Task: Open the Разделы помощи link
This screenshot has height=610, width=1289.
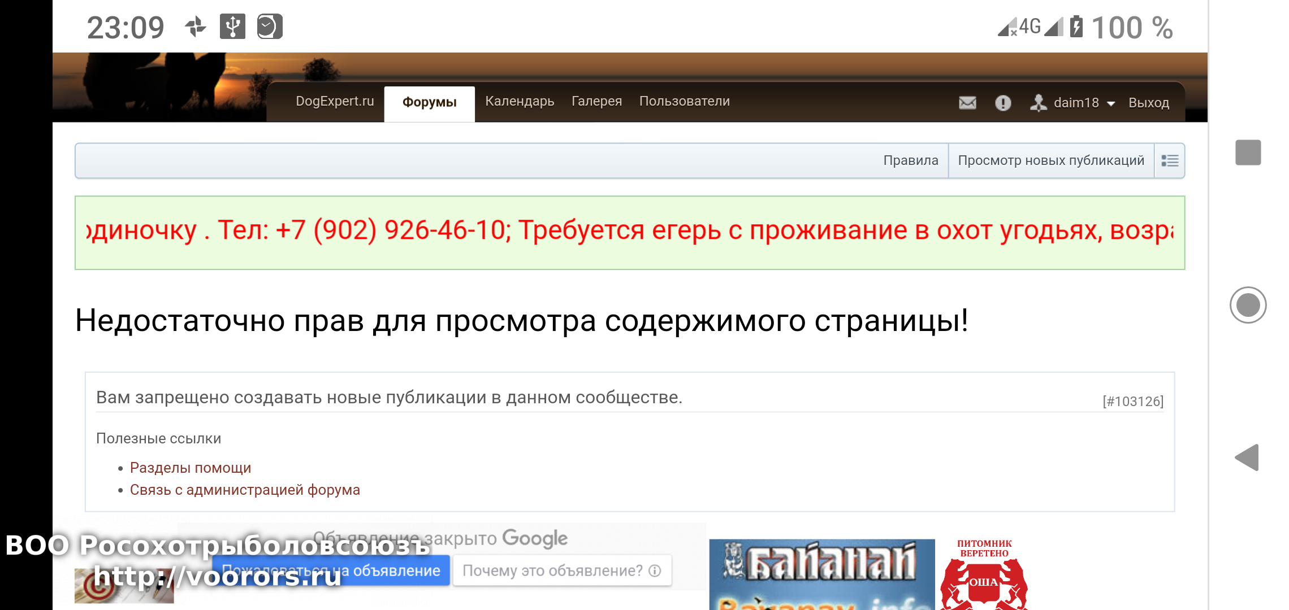Action: [x=191, y=468]
